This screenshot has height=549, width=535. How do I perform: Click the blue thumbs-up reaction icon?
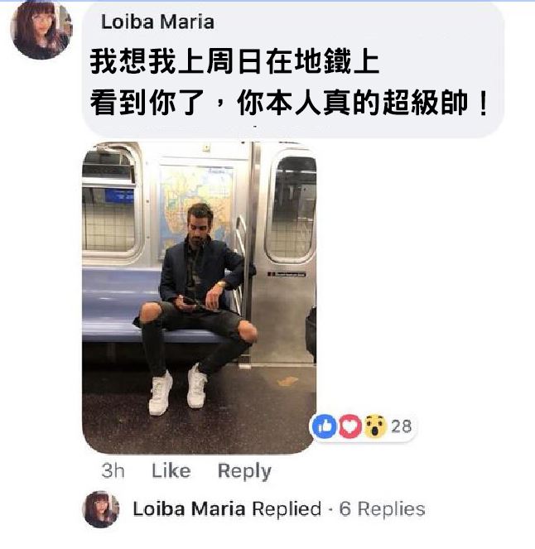click(x=324, y=426)
